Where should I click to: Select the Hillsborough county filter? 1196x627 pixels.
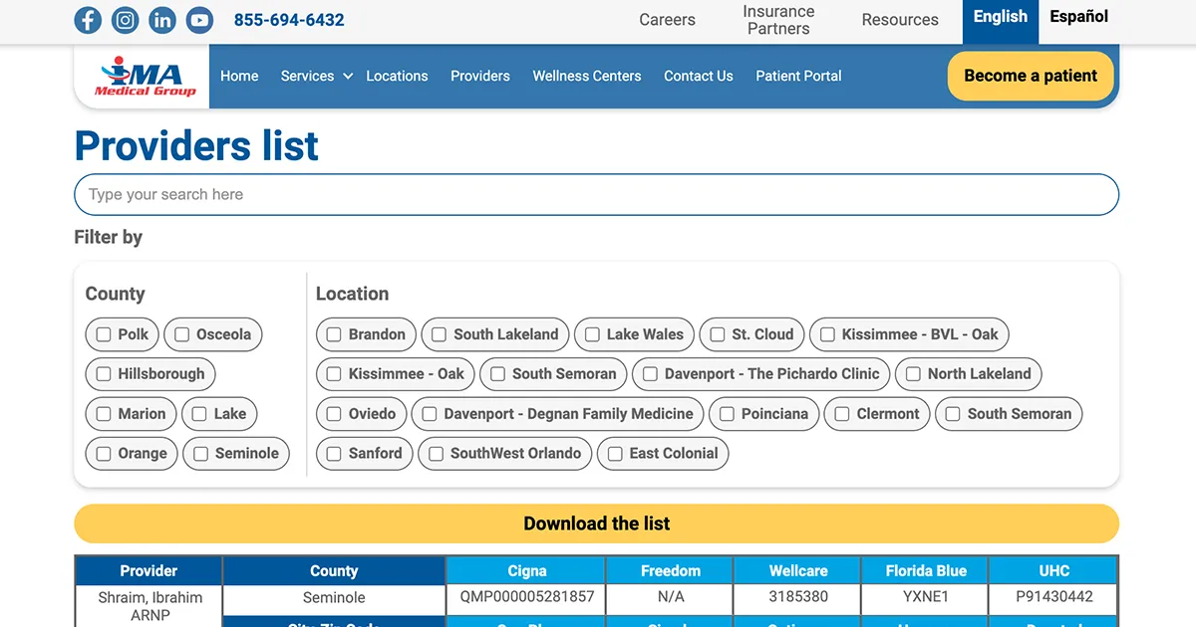pos(104,374)
